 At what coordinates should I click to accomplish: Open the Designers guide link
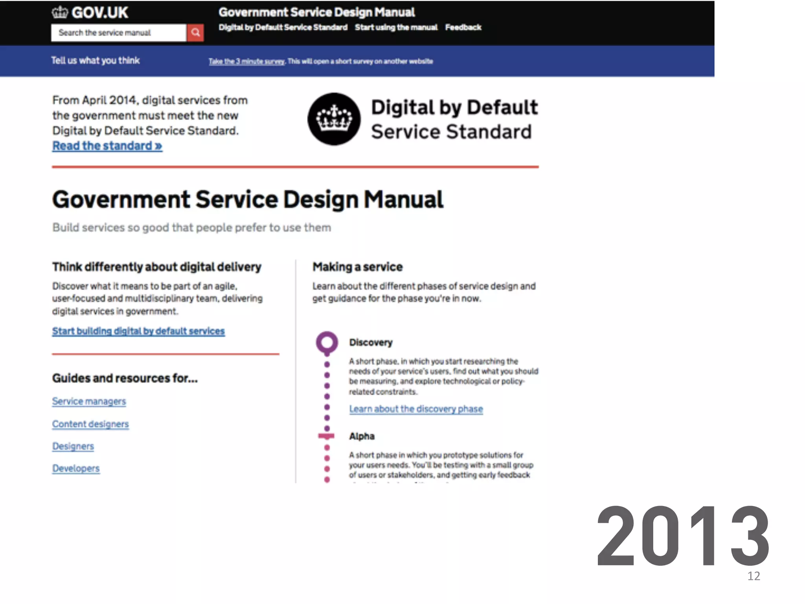(x=73, y=446)
